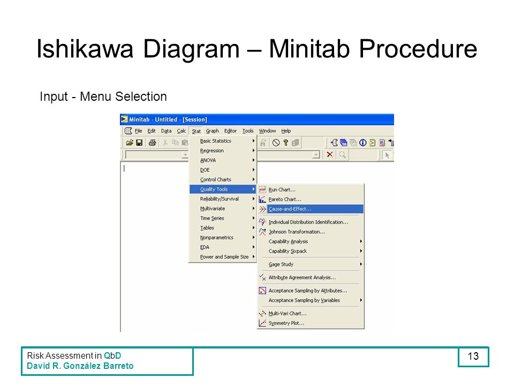
Task: Select Nonparametrics menu entry
Action: pos(223,237)
